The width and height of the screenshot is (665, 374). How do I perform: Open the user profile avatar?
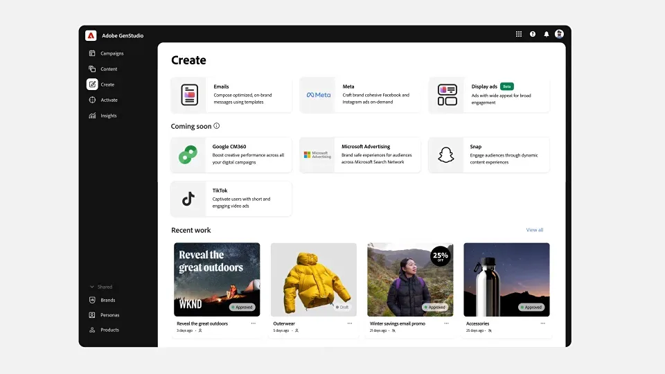tap(560, 34)
